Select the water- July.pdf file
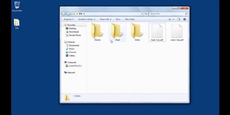The height and width of the screenshot is (115, 230). pyautogui.click(x=177, y=31)
